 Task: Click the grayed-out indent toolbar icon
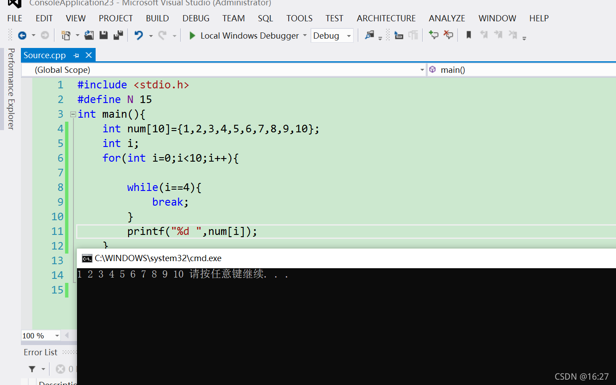pos(413,36)
